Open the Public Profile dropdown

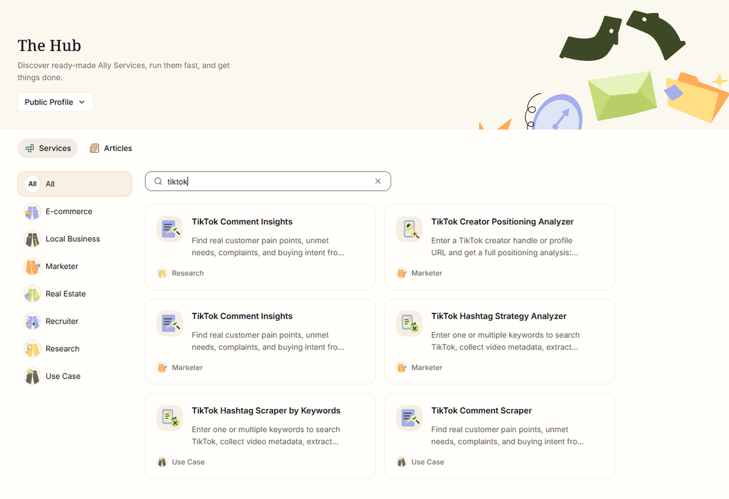(55, 102)
